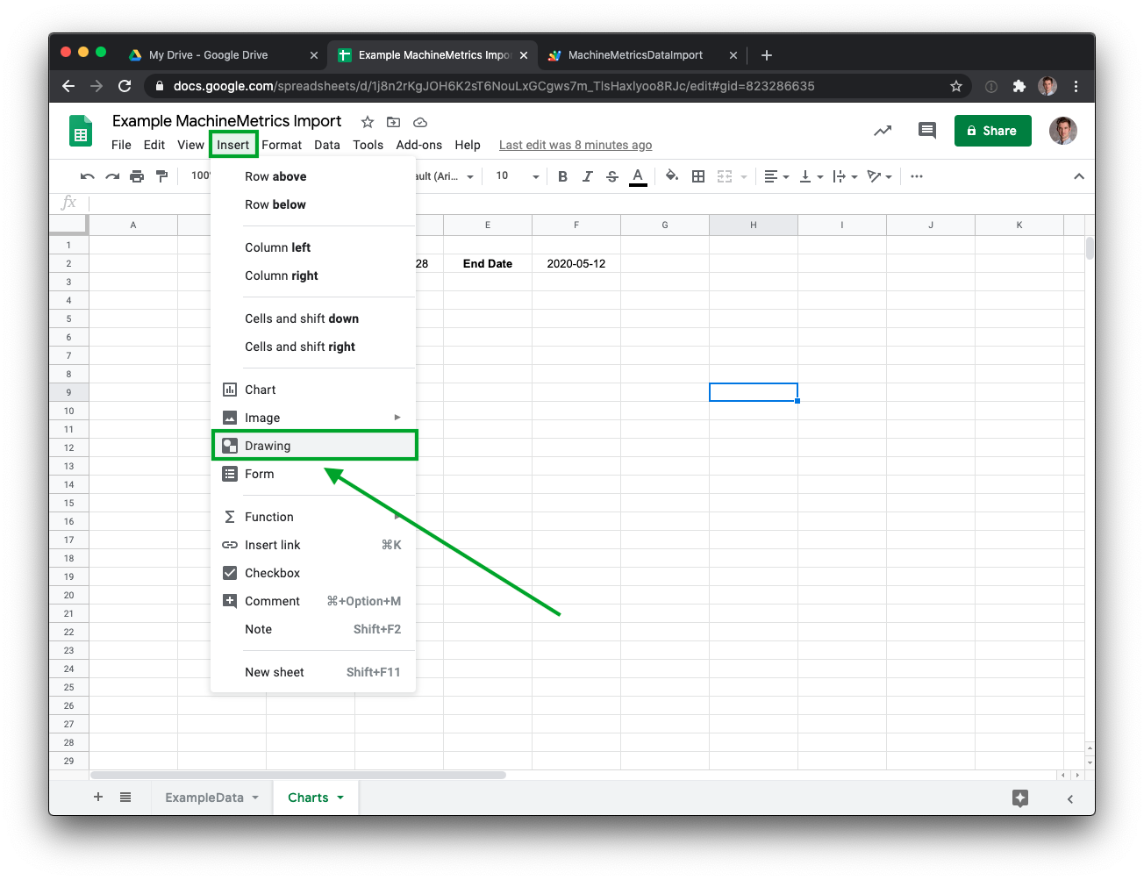This screenshot has width=1144, height=880.
Task: Toggle italic formatting
Action: click(x=588, y=176)
